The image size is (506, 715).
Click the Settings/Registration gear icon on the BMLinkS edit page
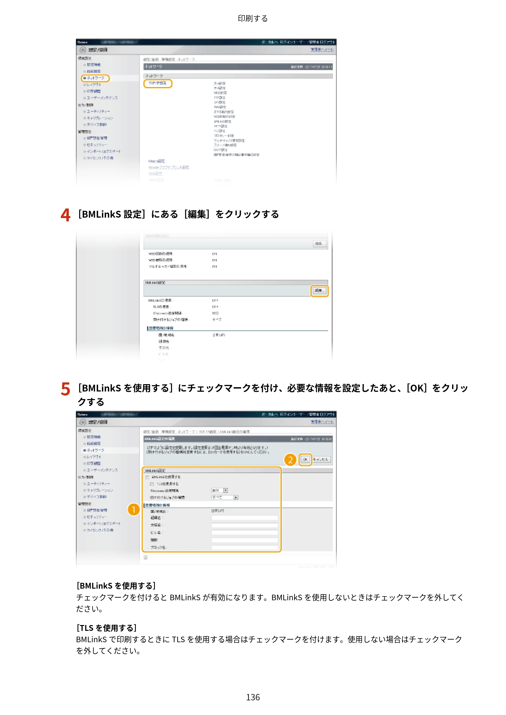83,422
